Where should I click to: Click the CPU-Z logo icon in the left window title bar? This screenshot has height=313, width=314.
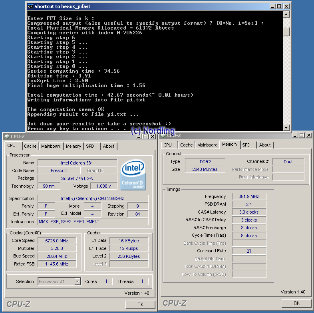7,137
